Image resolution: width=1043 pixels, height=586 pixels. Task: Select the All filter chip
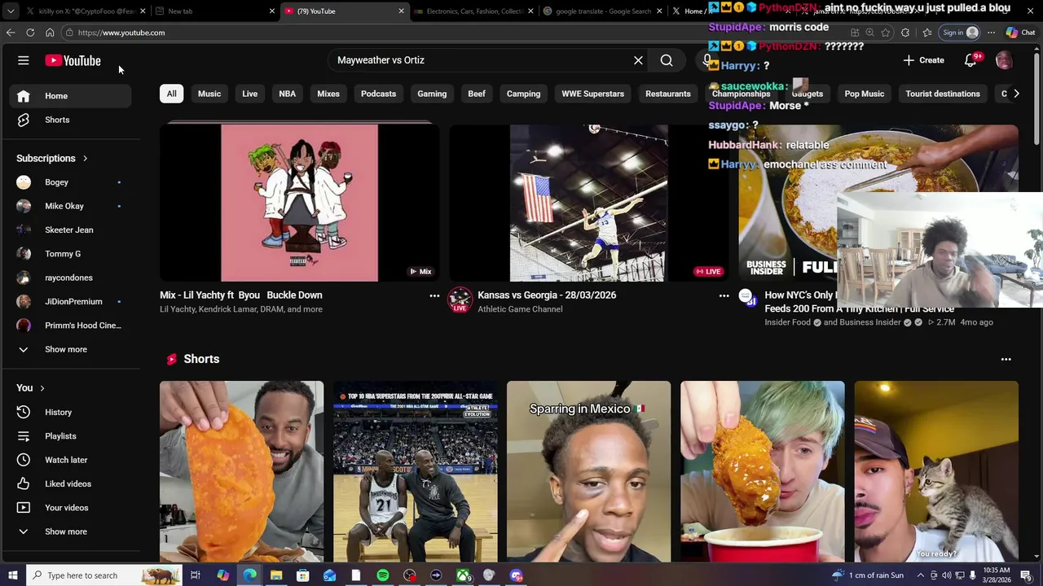(171, 94)
